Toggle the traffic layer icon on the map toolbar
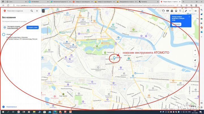 (x=163, y=11)
